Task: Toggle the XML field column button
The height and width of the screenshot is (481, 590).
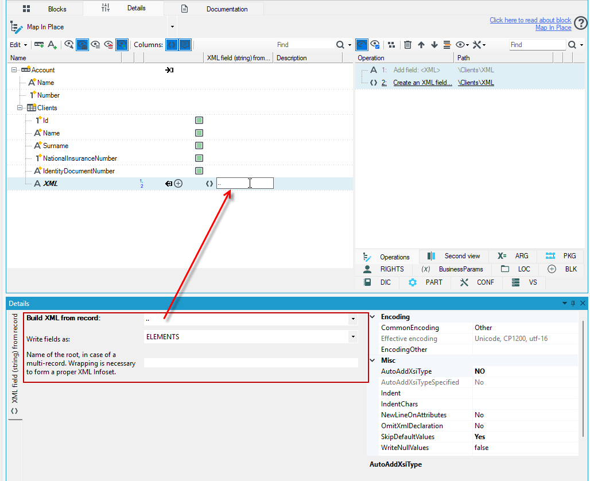Action: pyautogui.click(x=172, y=45)
